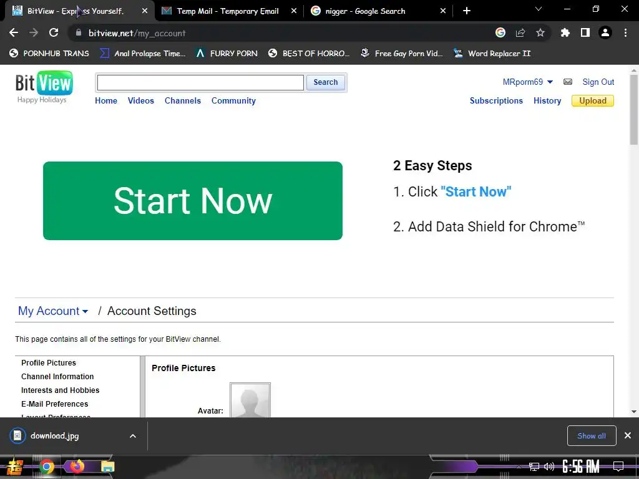Click the bitview.net address bar URL
Screen dimensions: 639x479
point(137,33)
